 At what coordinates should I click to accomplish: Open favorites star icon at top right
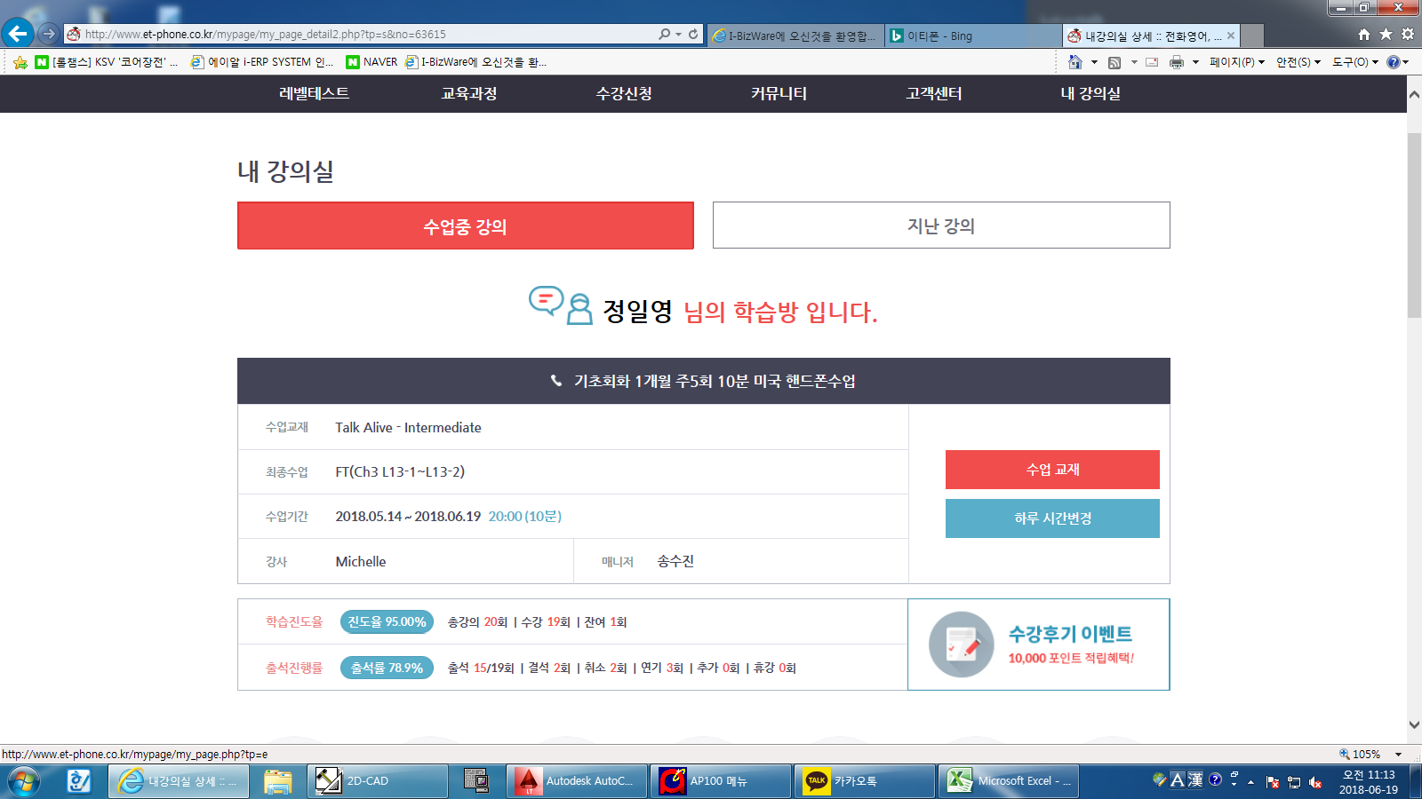1386,35
